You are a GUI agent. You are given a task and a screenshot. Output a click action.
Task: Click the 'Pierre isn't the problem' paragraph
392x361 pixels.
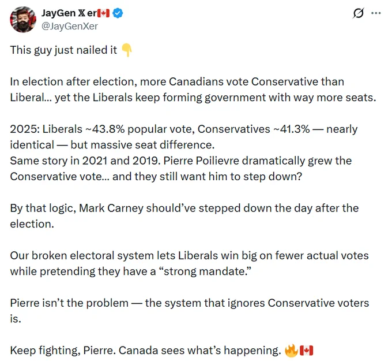click(x=190, y=311)
